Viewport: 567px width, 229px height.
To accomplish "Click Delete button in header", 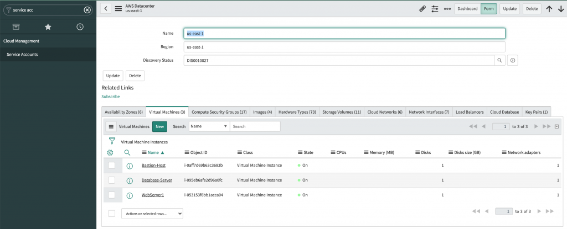I will pos(532,9).
